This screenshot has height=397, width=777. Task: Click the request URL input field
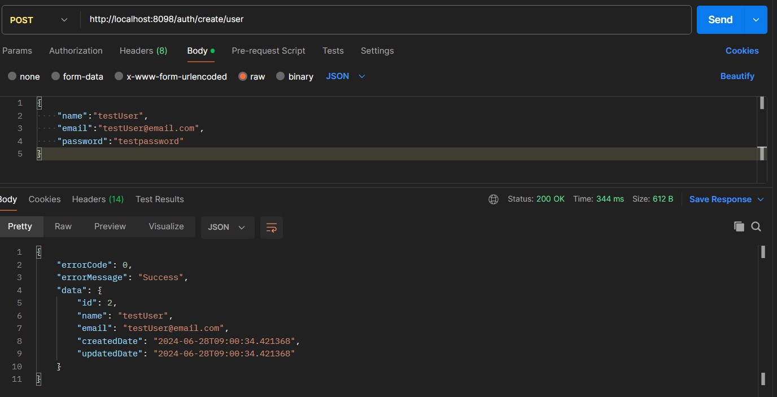[384, 20]
